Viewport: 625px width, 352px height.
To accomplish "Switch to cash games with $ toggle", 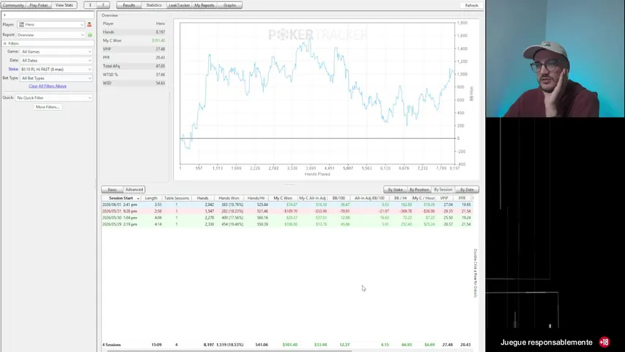I will click(x=90, y=5).
